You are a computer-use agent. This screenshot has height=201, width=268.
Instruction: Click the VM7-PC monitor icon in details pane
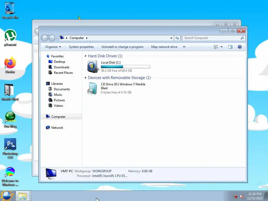(x=51, y=174)
